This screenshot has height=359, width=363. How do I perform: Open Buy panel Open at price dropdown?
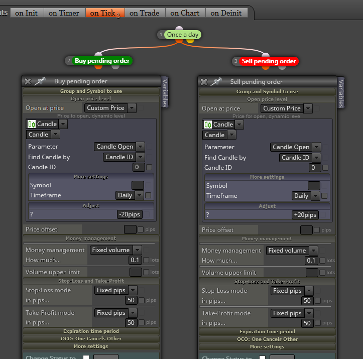[x=110, y=108]
